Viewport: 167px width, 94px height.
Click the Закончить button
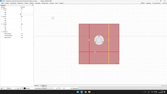coord(74,88)
